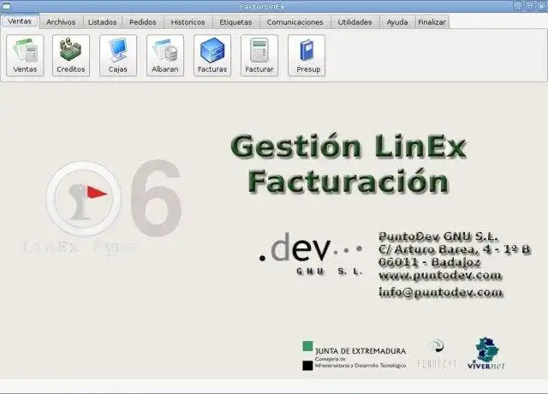Click the info@puntodev.com email address

441,292
